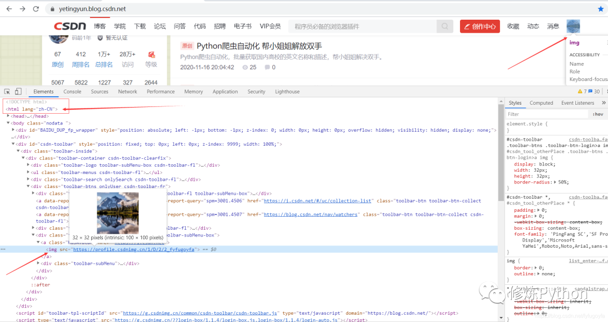The image size is (608, 322).
Task: Bookmark this page with star icon
Action: point(601,8)
